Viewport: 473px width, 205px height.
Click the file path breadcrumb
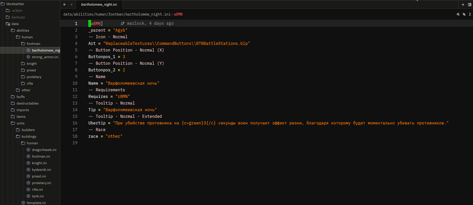point(117,14)
